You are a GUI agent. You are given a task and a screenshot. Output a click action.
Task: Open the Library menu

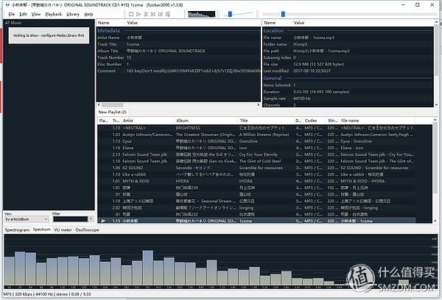click(73, 14)
